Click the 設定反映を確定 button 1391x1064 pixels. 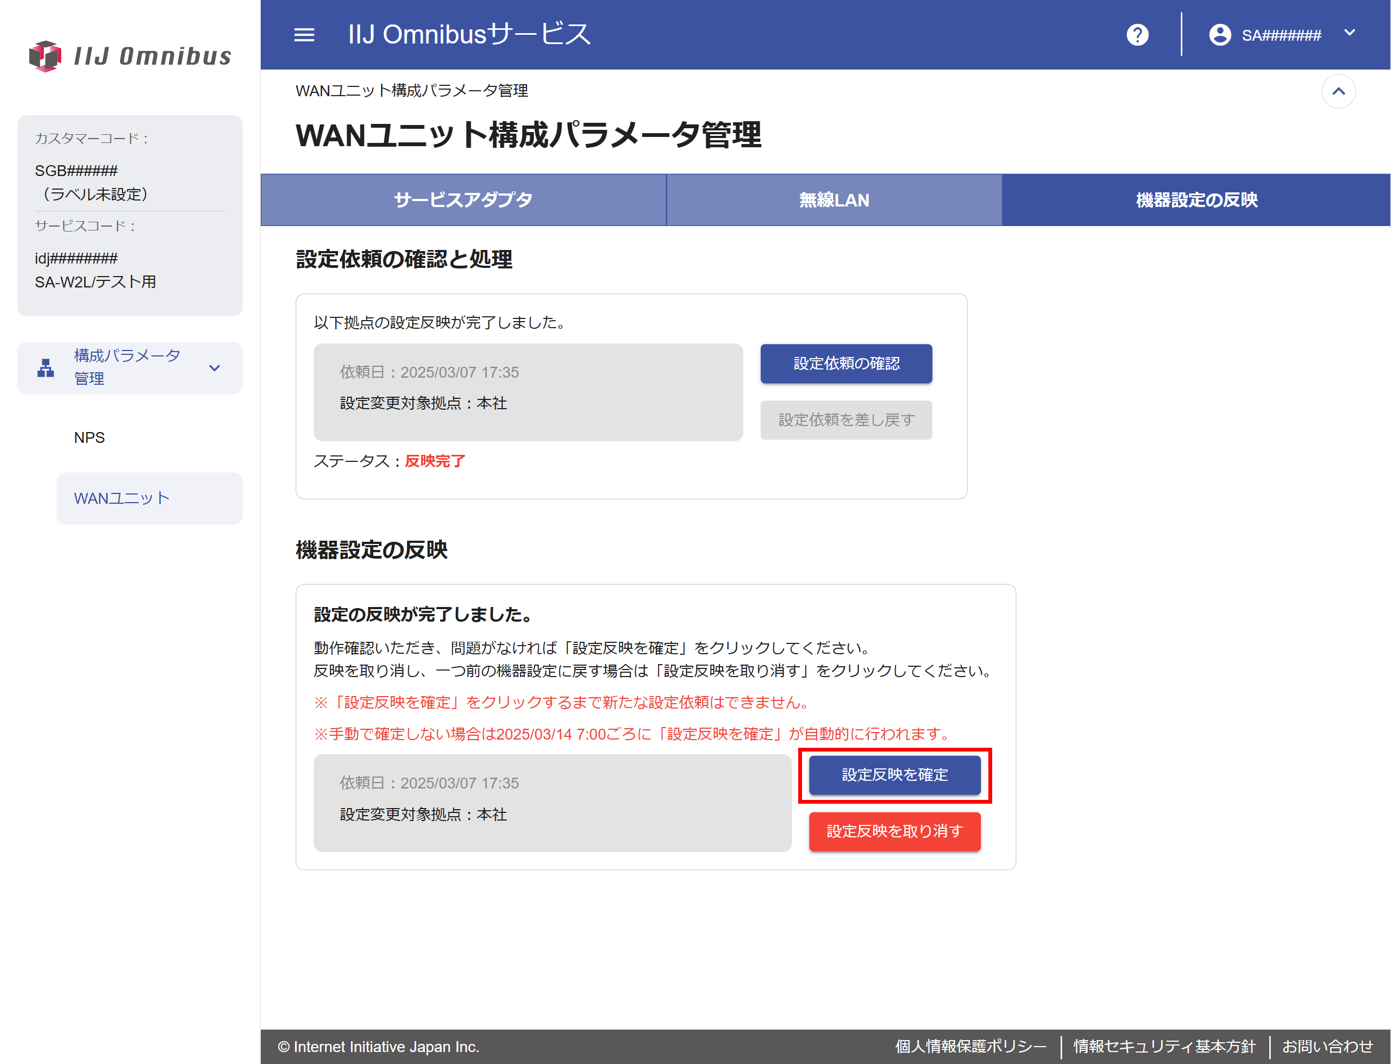coord(894,774)
